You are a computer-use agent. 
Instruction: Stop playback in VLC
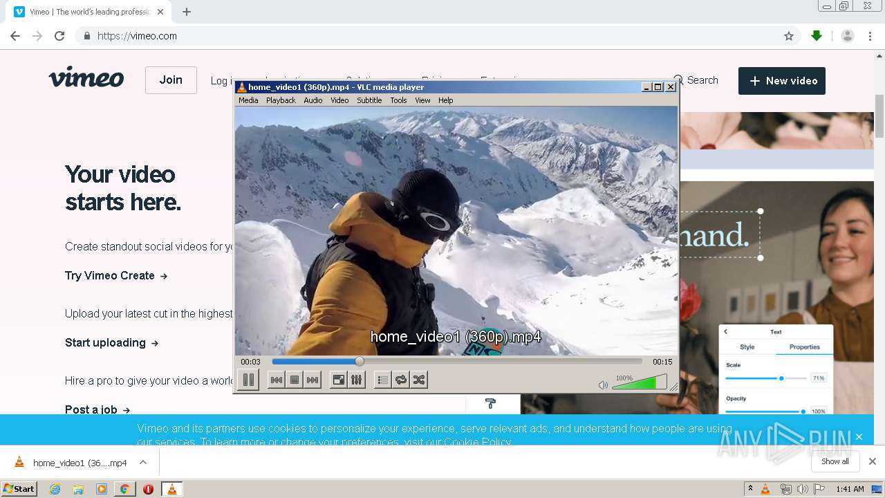tap(294, 380)
